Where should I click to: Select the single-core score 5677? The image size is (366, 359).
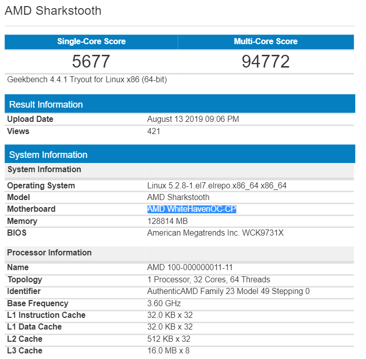coord(91,61)
